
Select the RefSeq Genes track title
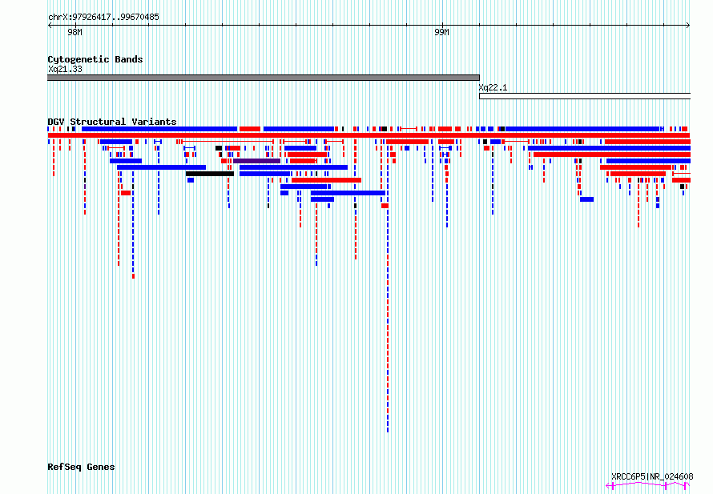tap(81, 467)
